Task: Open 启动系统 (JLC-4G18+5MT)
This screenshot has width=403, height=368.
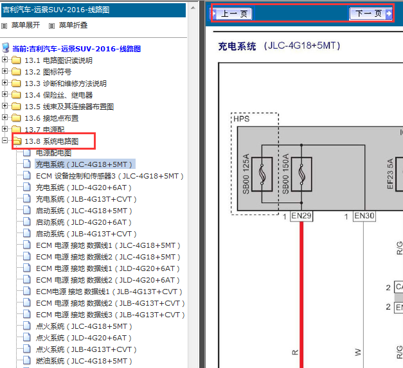Action: coord(84,211)
